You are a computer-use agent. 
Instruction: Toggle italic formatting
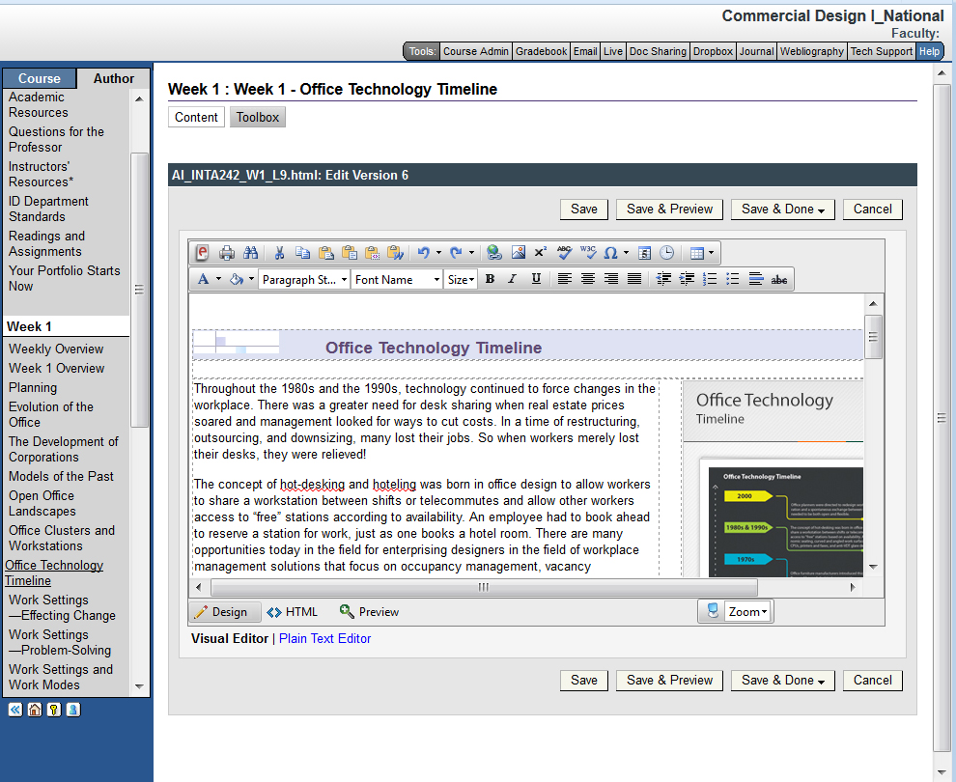click(x=513, y=279)
